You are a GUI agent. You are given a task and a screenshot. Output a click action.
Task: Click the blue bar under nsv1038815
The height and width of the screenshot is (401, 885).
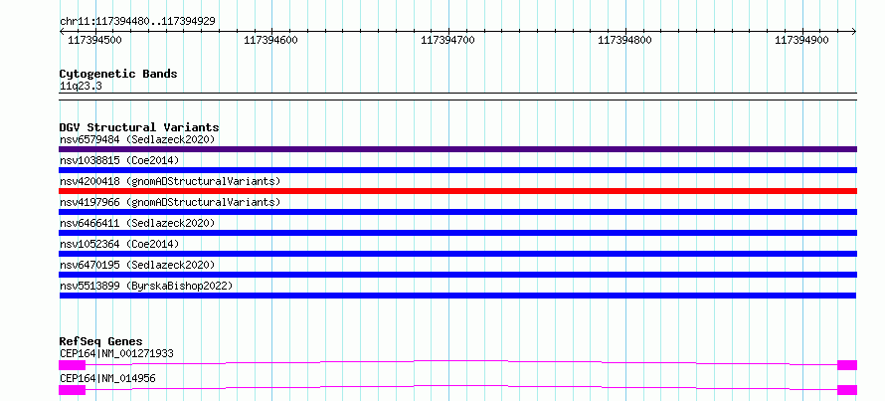point(457,170)
